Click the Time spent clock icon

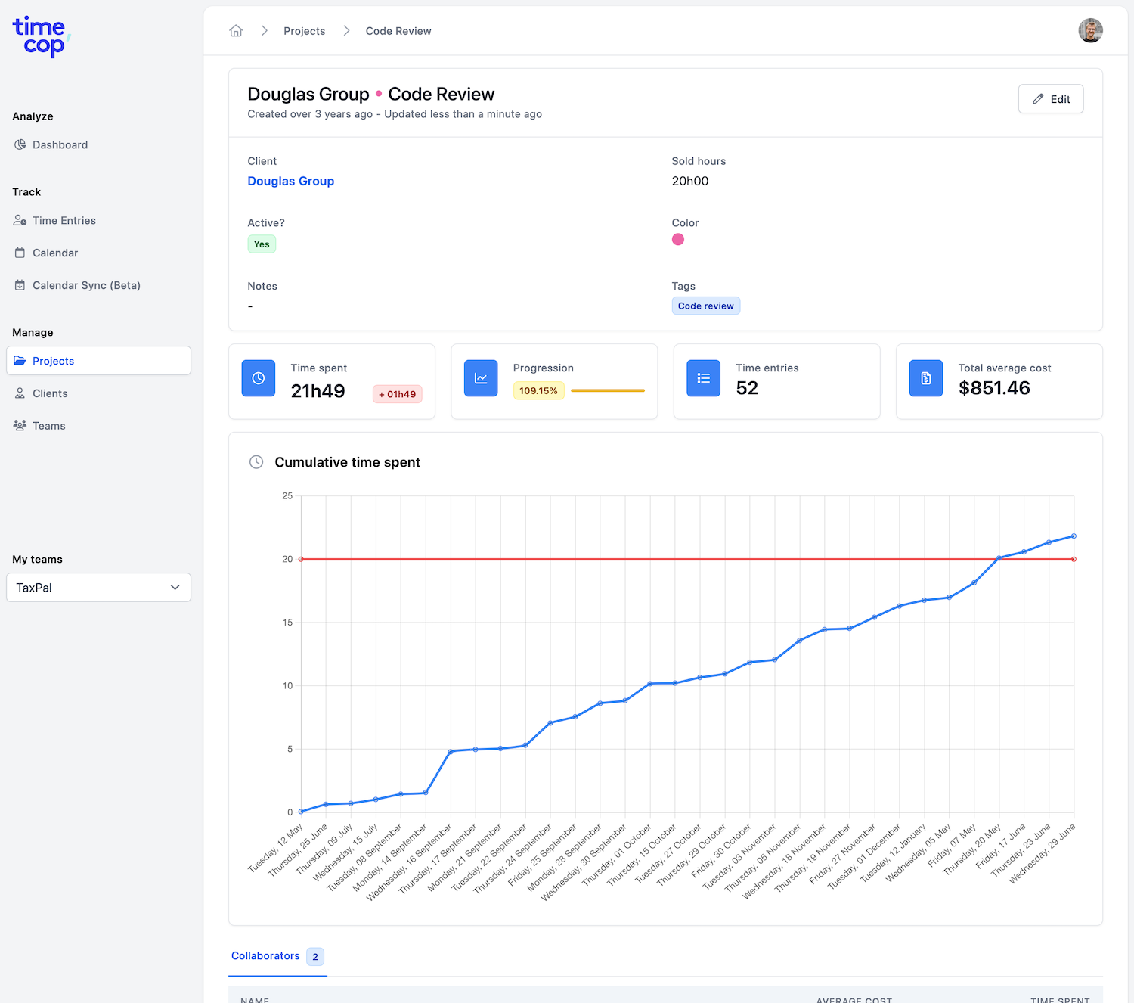coord(259,378)
